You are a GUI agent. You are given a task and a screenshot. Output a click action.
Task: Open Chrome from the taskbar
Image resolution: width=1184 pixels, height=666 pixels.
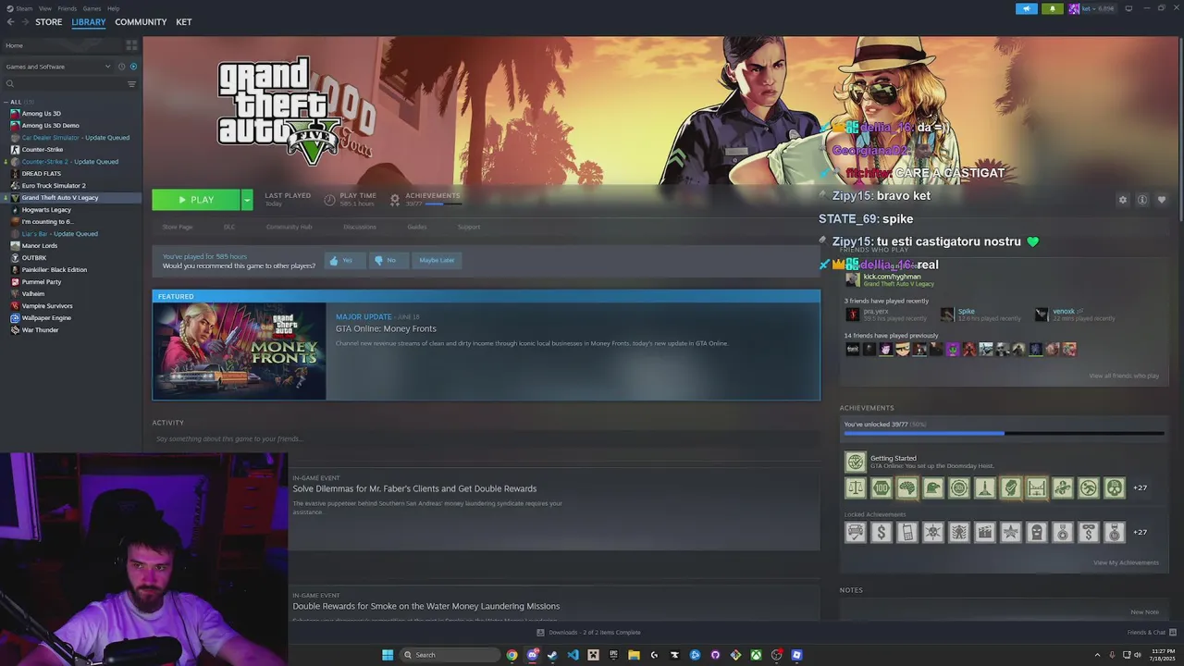512,655
